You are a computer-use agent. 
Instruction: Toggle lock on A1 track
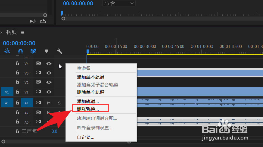(17, 103)
